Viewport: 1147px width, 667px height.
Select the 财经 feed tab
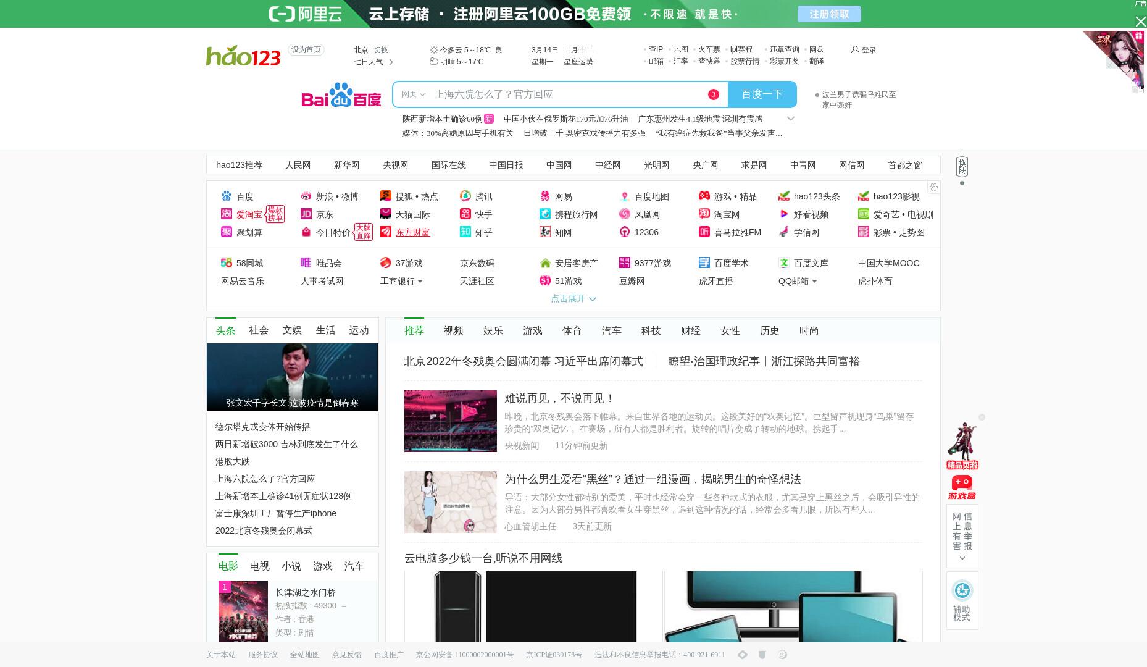691,331
